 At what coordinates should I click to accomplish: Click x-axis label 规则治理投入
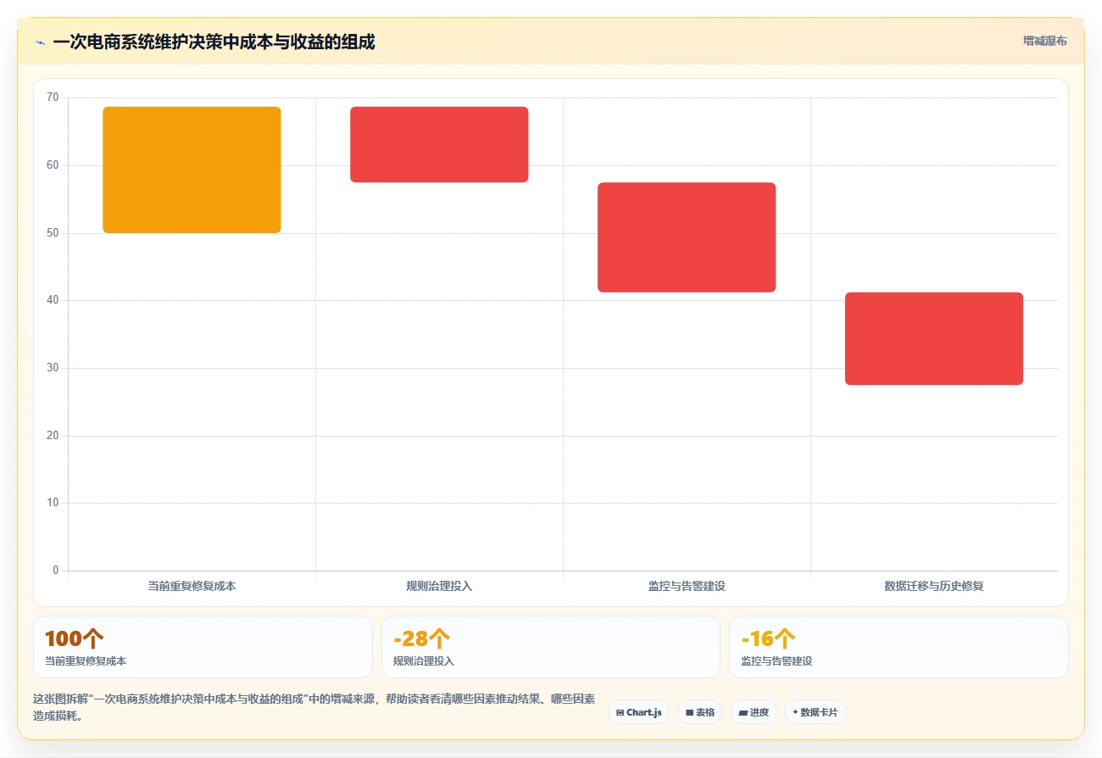pyautogui.click(x=439, y=586)
